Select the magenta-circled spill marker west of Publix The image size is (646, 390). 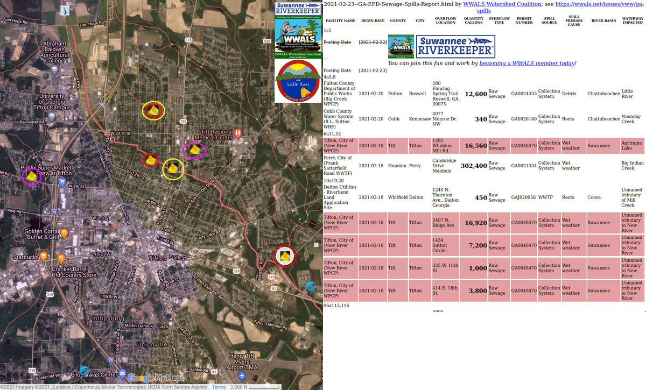point(32,176)
